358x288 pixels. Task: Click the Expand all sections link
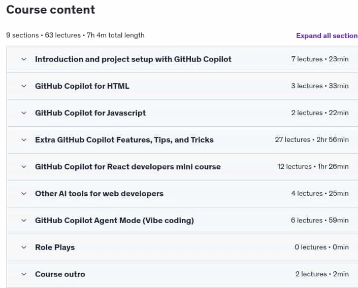[x=327, y=35]
